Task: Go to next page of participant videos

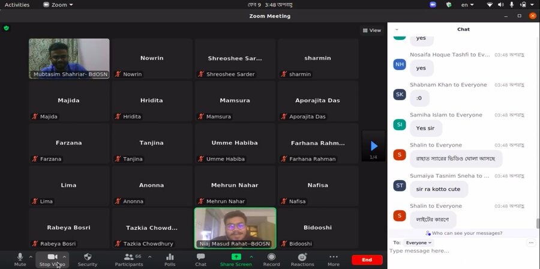Action: 374,146
